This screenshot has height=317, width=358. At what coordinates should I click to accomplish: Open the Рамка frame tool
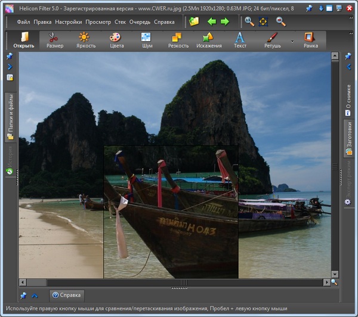[x=310, y=40]
